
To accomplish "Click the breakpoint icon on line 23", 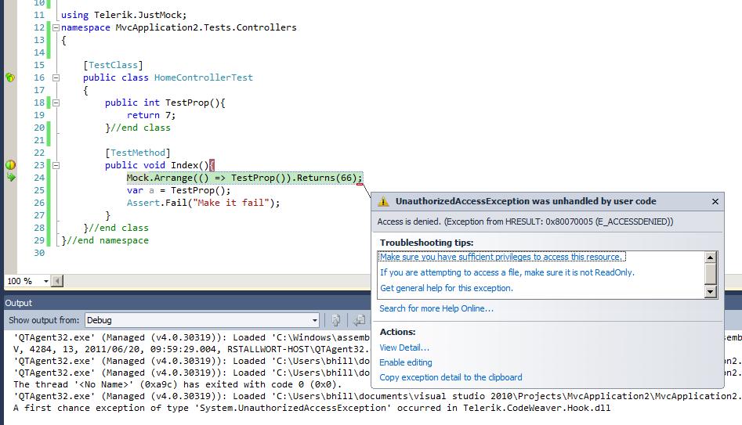I will tap(10, 165).
